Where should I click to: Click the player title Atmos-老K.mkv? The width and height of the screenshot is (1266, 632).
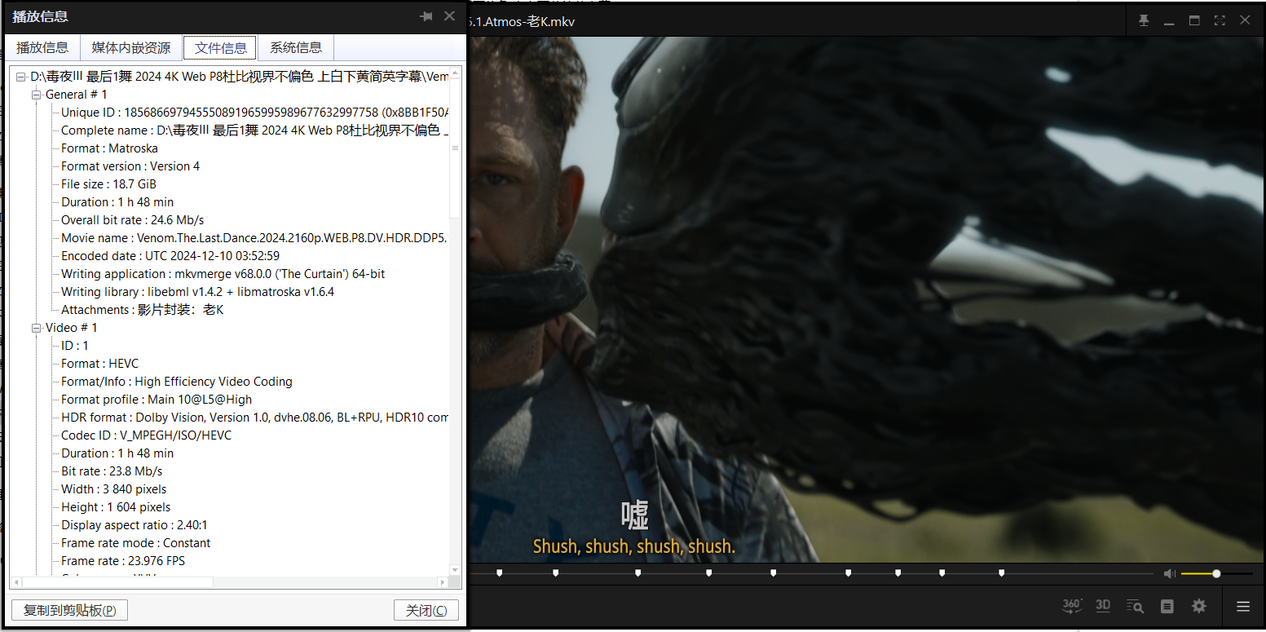522,21
